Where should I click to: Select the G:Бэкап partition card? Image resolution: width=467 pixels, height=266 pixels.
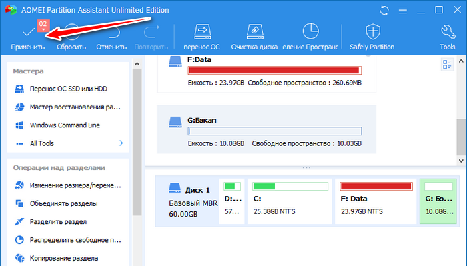click(267, 129)
